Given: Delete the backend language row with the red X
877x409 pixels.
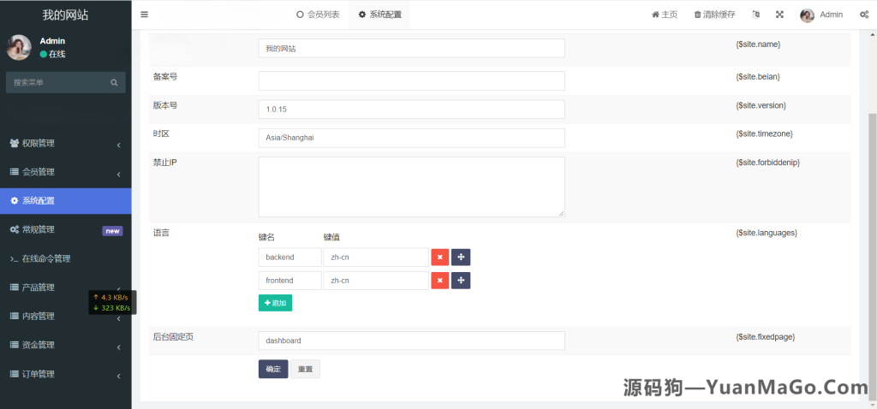Looking at the screenshot, I should [x=439, y=258].
